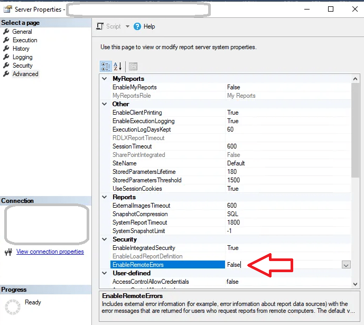Open the Script dropdown arrow

point(127,26)
